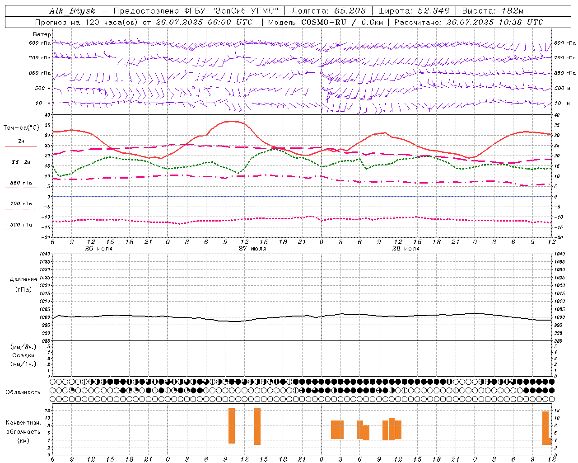Click the 500 м wind level label on left
The width and height of the screenshot is (578, 463).
(x=43, y=88)
